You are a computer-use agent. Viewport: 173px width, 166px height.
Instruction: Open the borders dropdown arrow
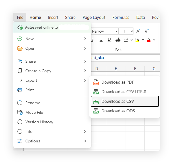[x=131, y=40]
